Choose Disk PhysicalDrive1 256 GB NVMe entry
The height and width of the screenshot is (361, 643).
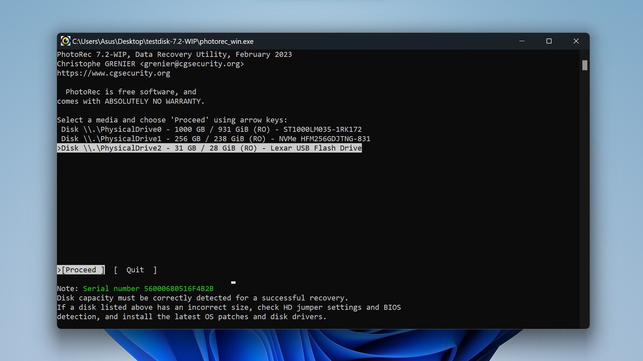click(215, 139)
